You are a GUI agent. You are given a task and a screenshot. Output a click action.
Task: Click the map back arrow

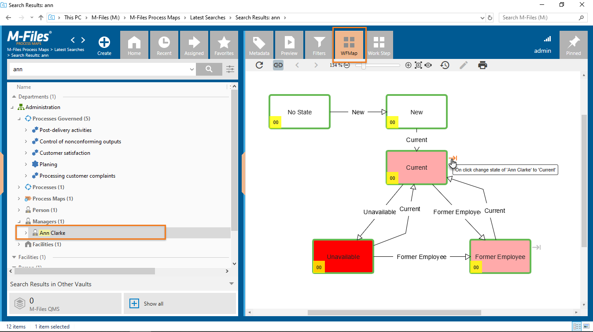click(297, 65)
